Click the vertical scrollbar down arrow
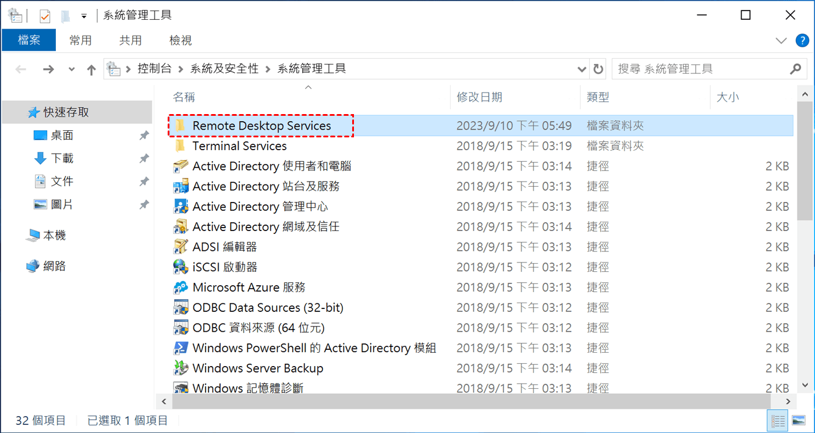815x433 pixels. pos(806,385)
